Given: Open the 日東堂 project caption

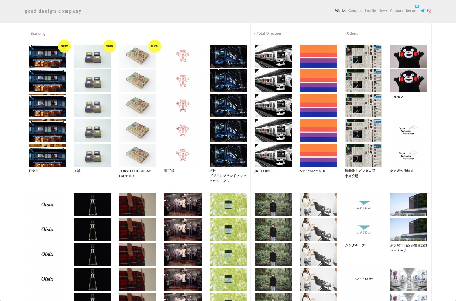Looking at the screenshot, I should (x=34, y=171).
